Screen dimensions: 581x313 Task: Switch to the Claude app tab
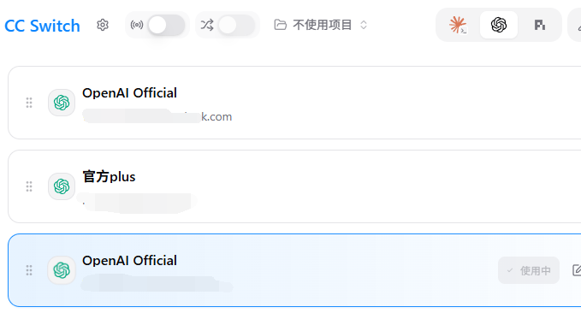click(458, 25)
